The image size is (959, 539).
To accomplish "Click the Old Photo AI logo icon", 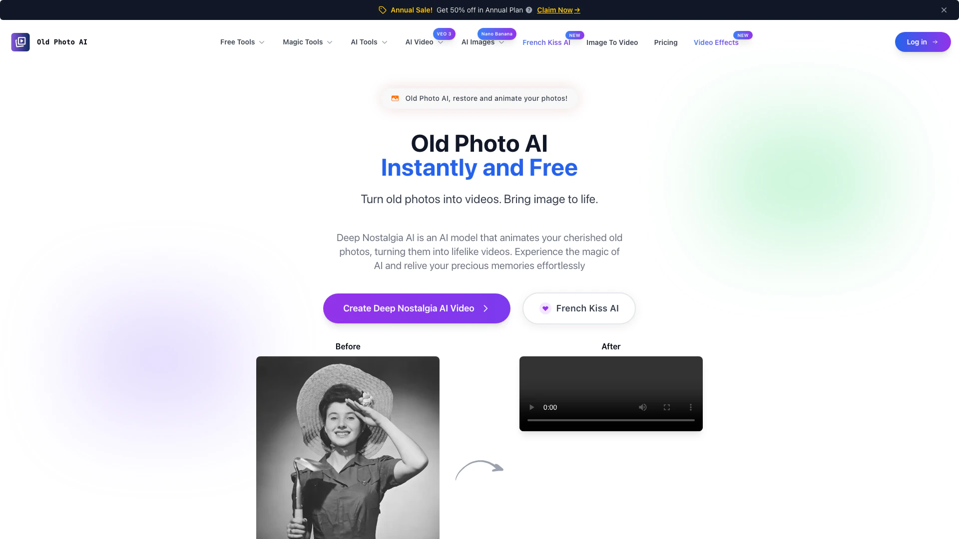I will [20, 42].
